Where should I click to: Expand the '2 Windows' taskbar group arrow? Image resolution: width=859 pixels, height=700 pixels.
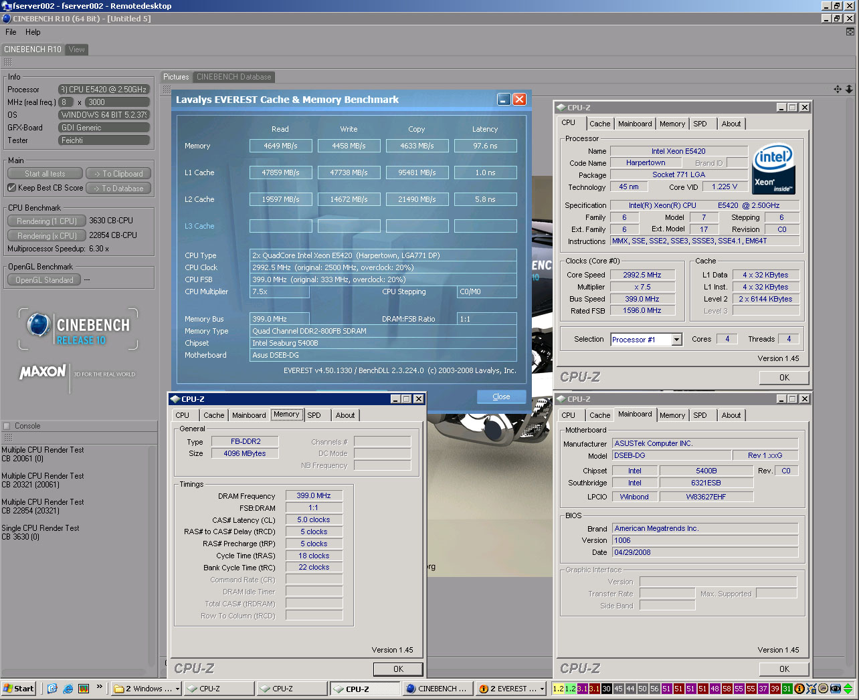[177, 689]
